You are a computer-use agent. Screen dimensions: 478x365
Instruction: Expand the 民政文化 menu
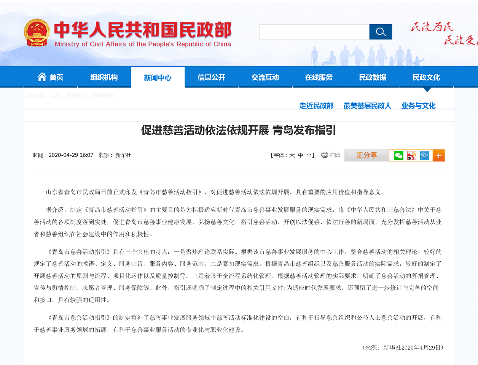pos(426,77)
